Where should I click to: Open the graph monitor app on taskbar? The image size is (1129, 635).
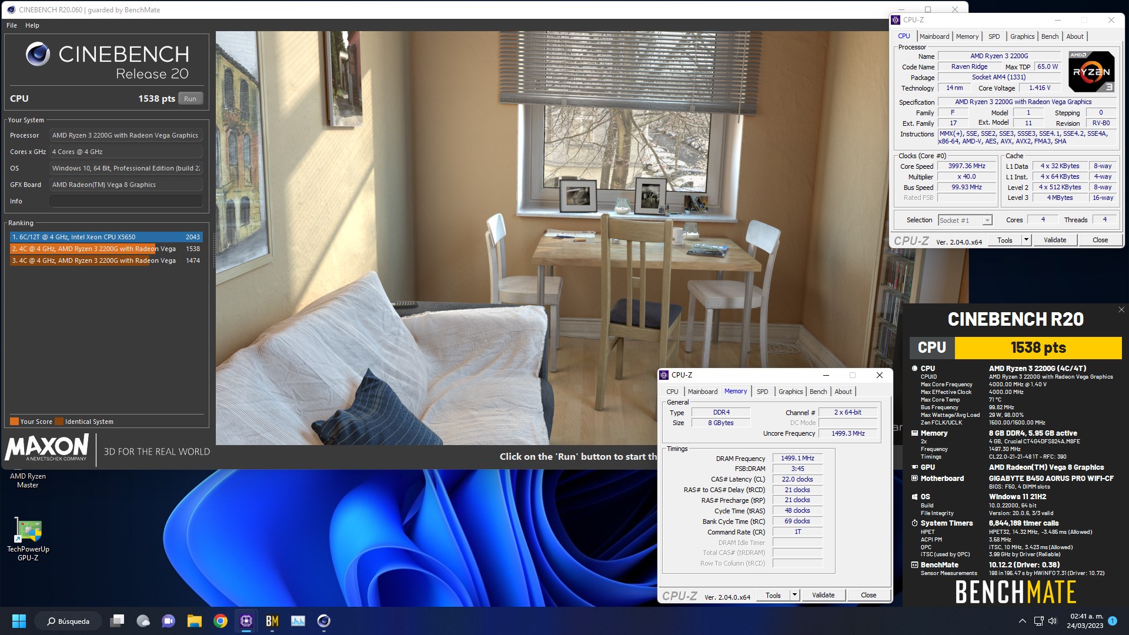tap(298, 621)
